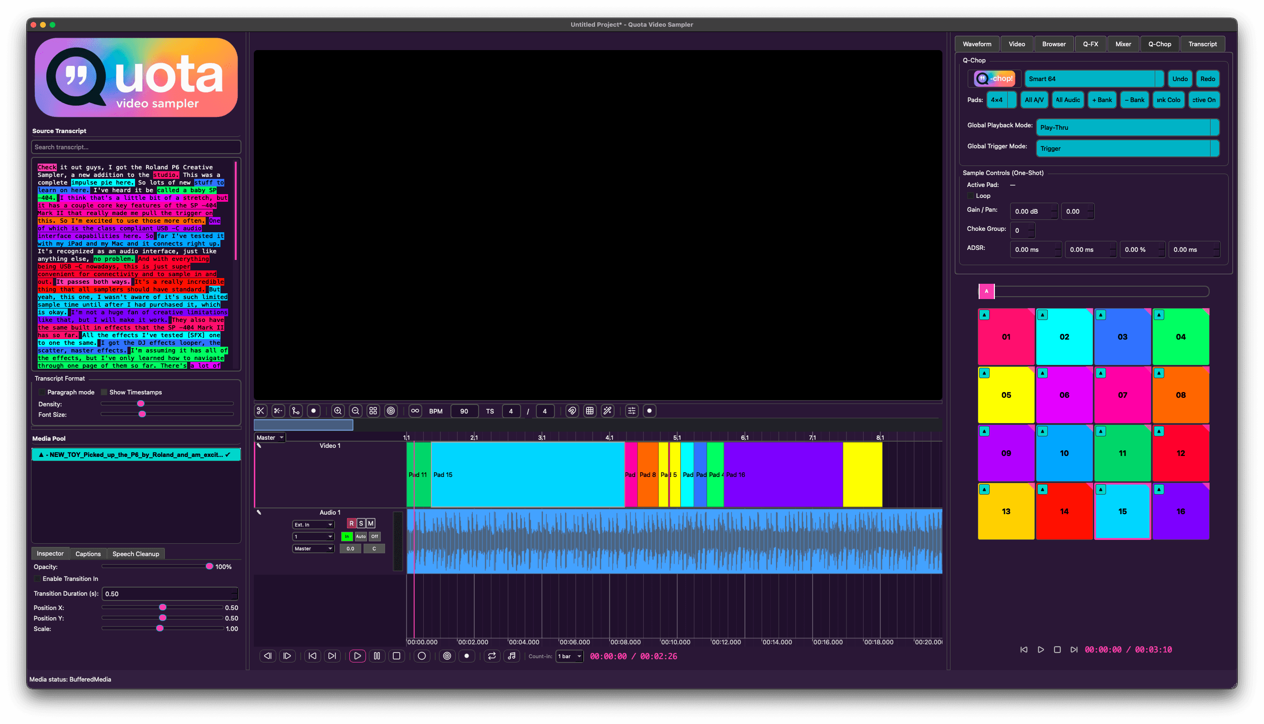Switch to the Mixer tab
The image size is (1264, 724).
point(1123,44)
